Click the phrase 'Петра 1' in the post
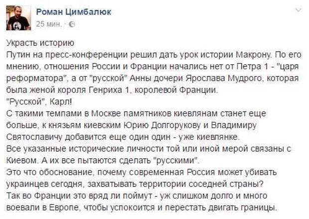The image size is (309, 219). (253, 66)
